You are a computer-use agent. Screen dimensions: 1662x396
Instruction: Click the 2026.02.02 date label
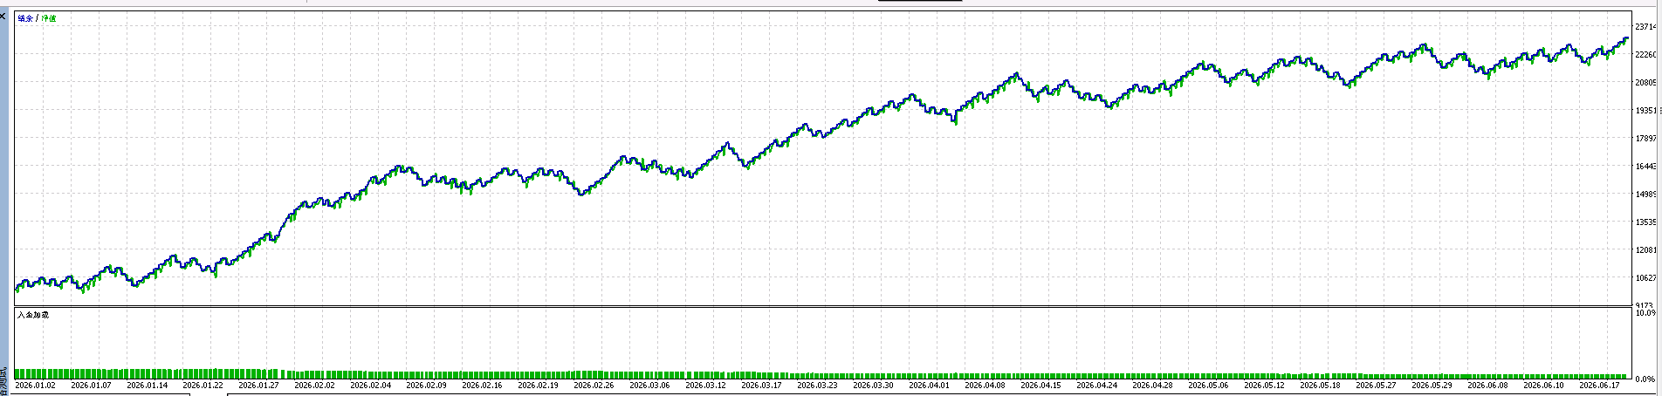314,385
